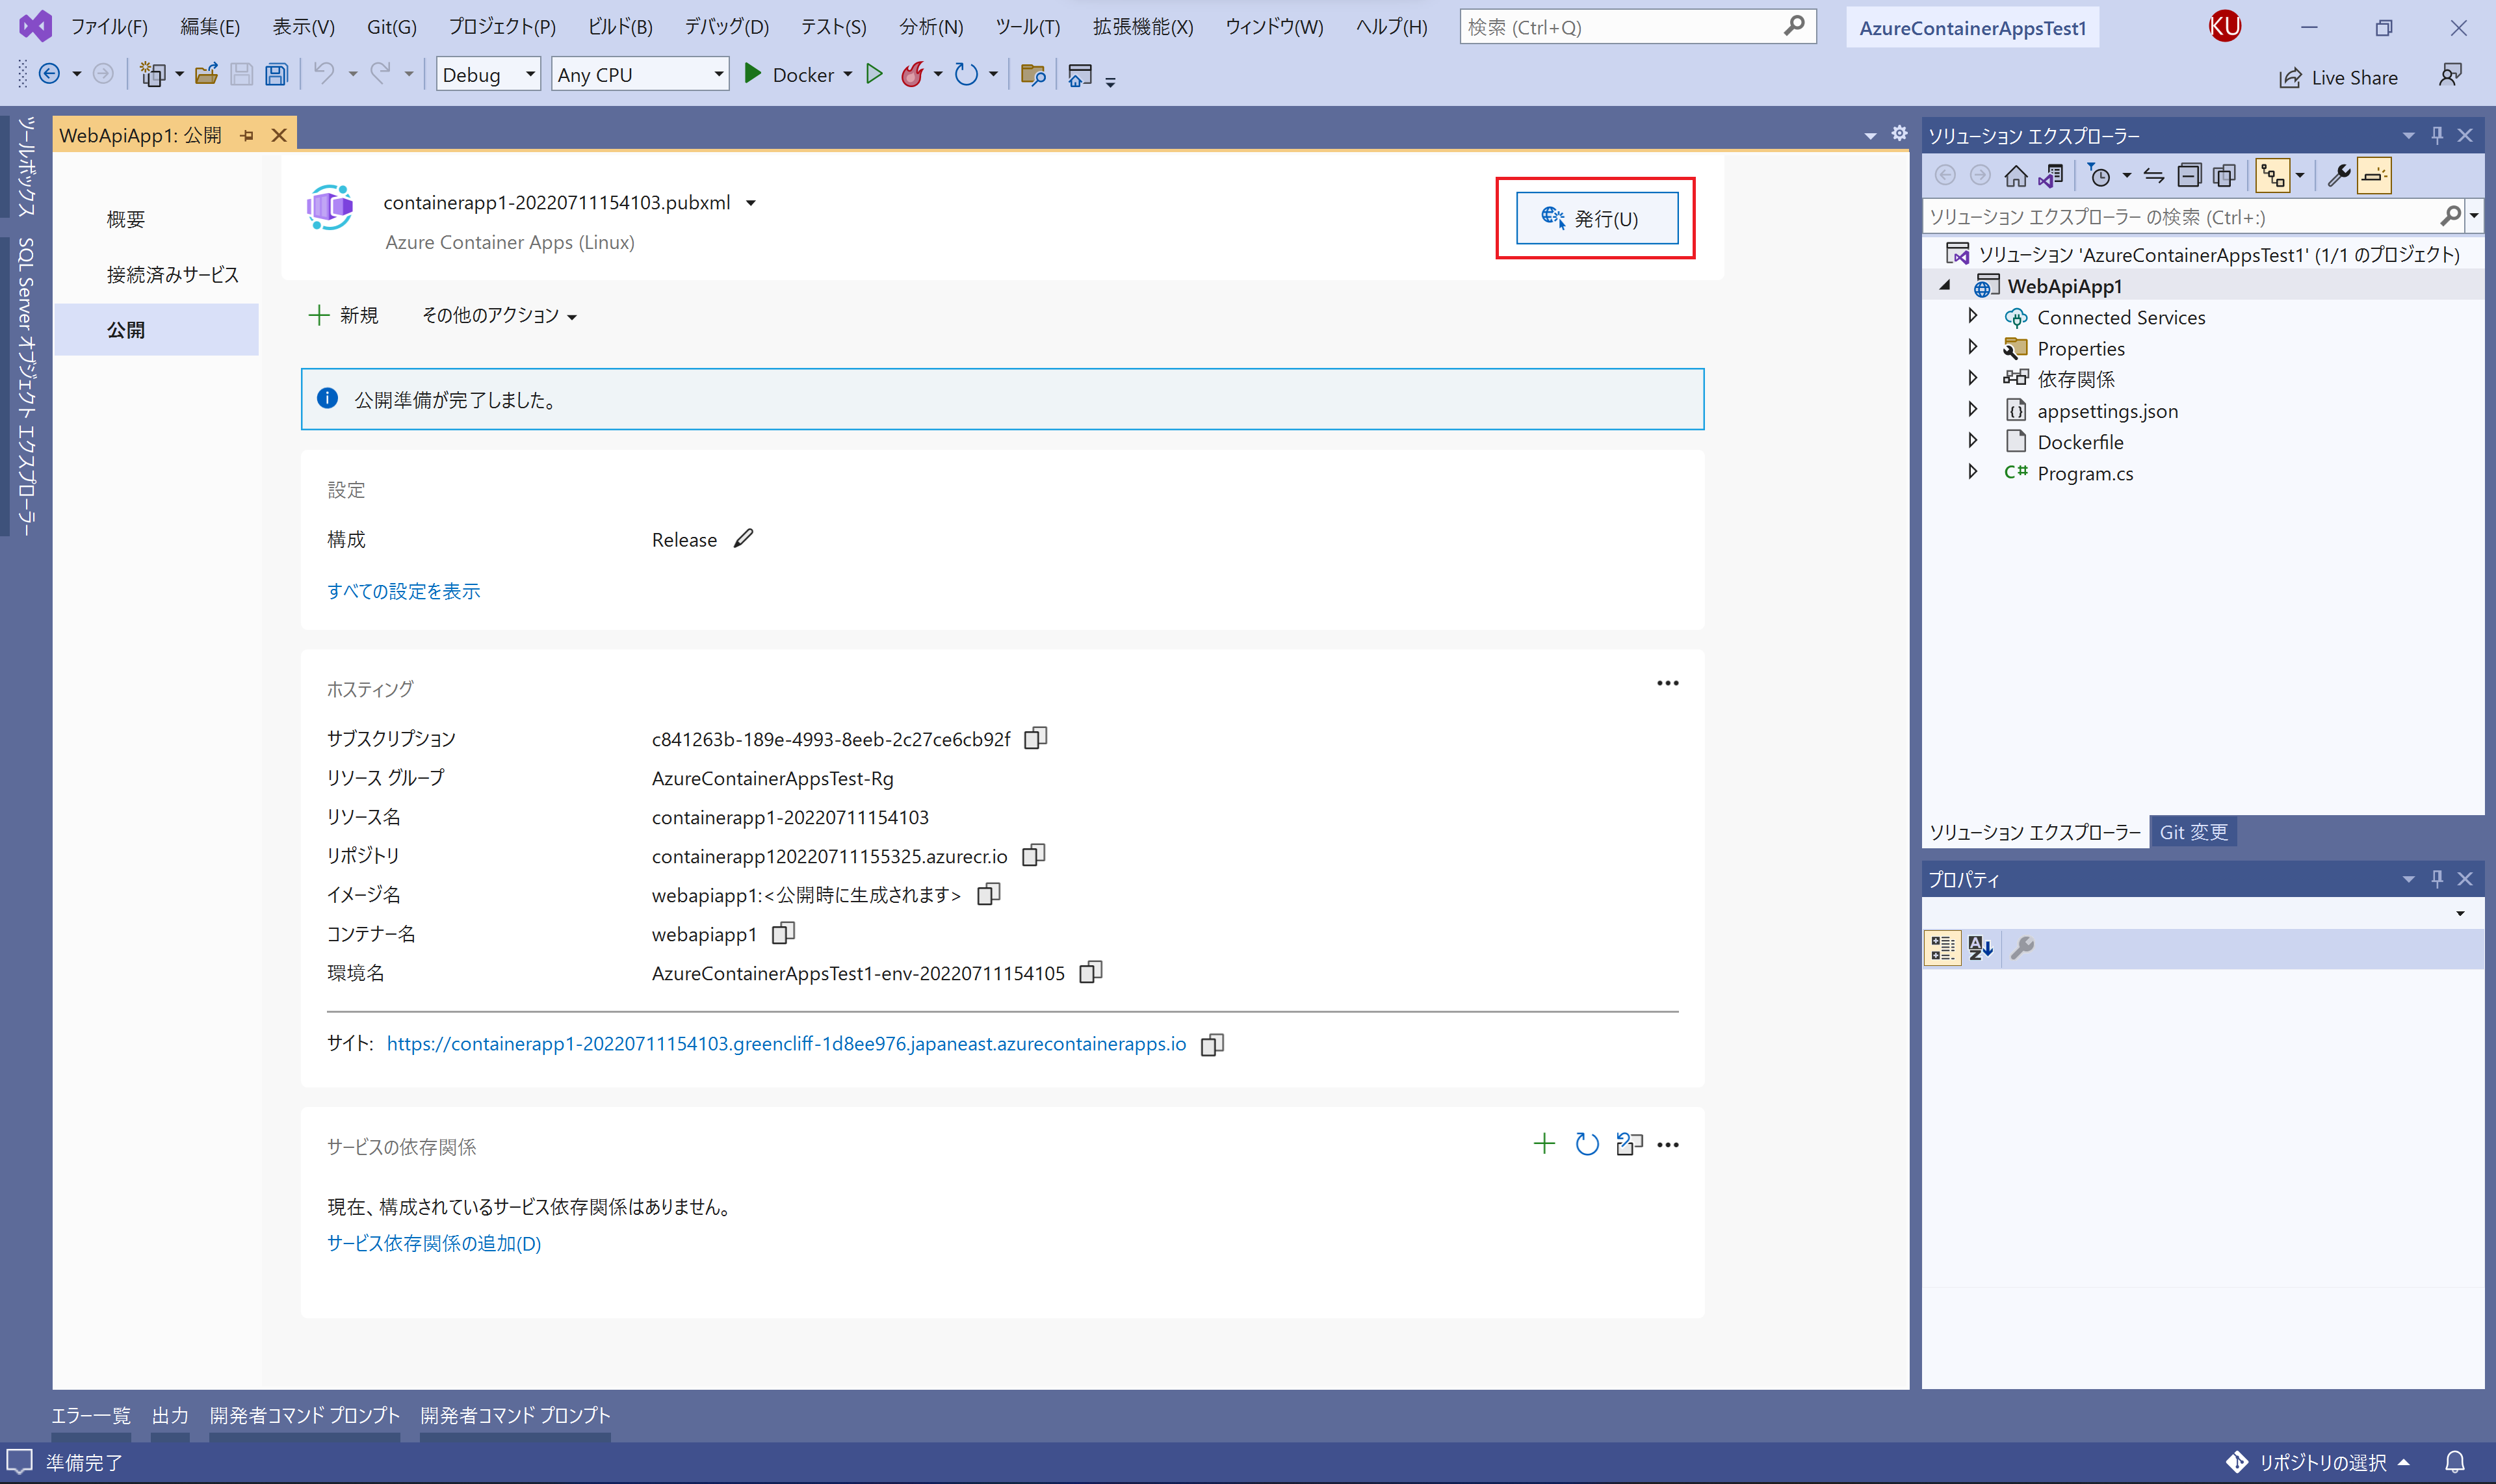Open the Docker launch profile dropdown

848,74
